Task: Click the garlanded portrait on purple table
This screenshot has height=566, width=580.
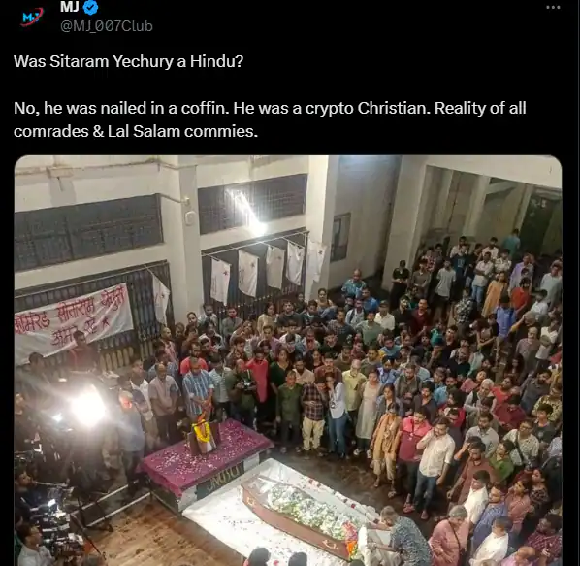Action: [203, 435]
